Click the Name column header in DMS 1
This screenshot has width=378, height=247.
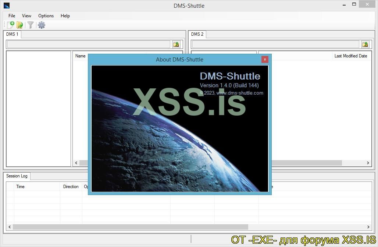pos(80,56)
